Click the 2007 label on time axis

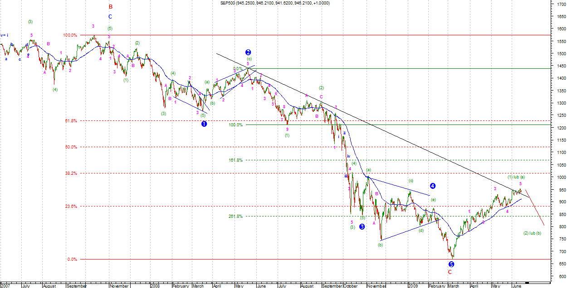coord(5,286)
